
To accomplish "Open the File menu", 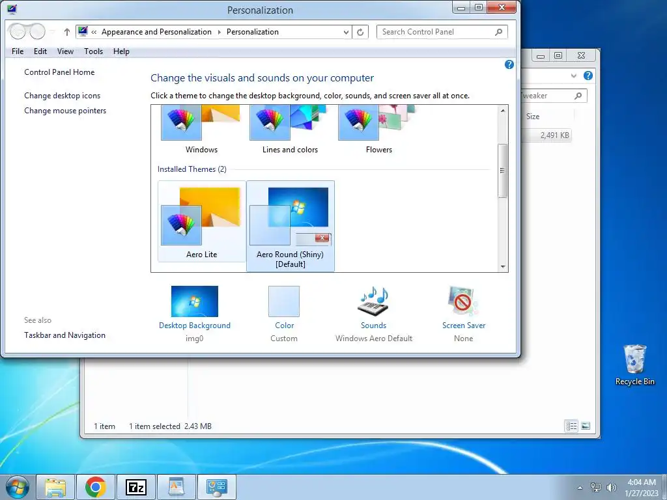I will (18, 51).
